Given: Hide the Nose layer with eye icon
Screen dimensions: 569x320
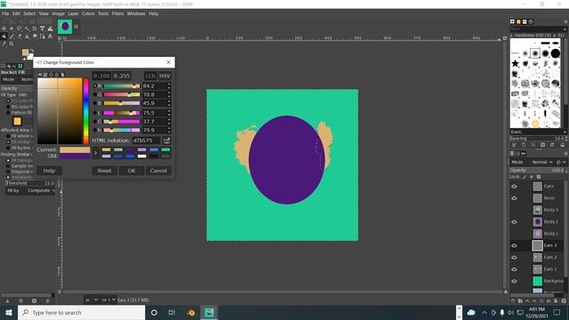Looking at the screenshot, I should [x=514, y=198].
